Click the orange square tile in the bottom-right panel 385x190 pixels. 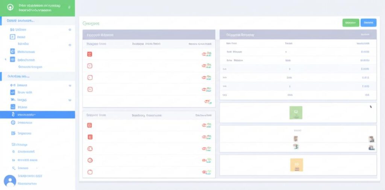pyautogui.click(x=296, y=164)
